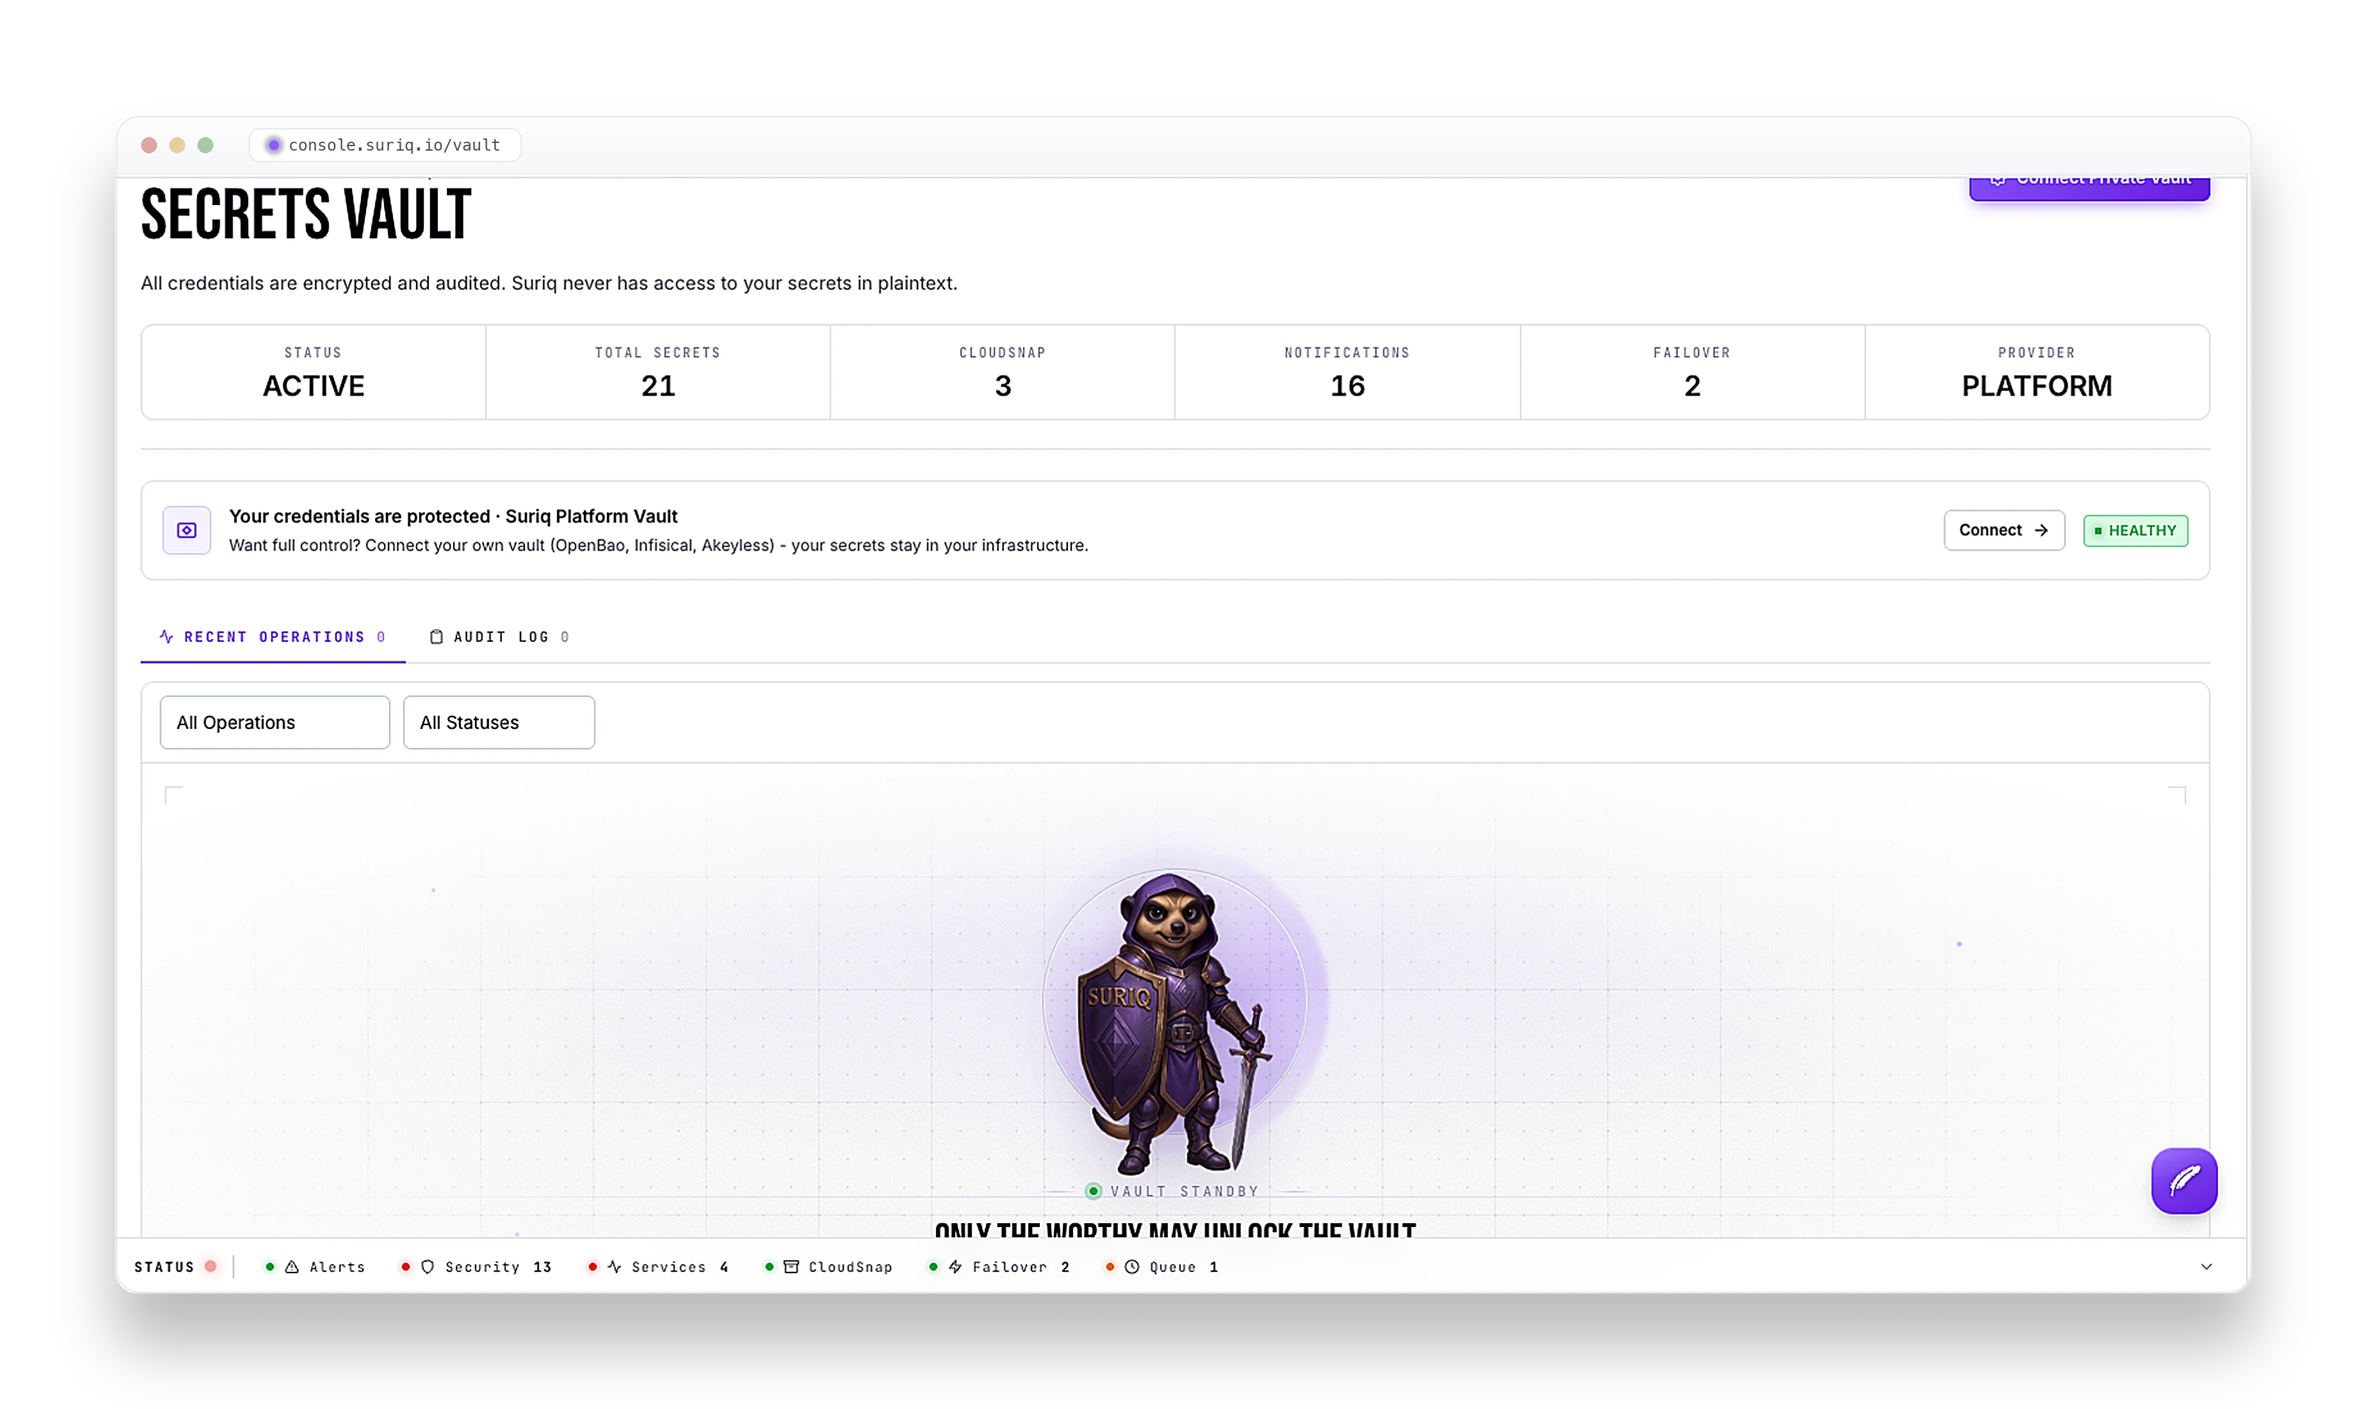Open the All Operations dropdown
This screenshot has width=2368, height=1409.
click(x=274, y=722)
